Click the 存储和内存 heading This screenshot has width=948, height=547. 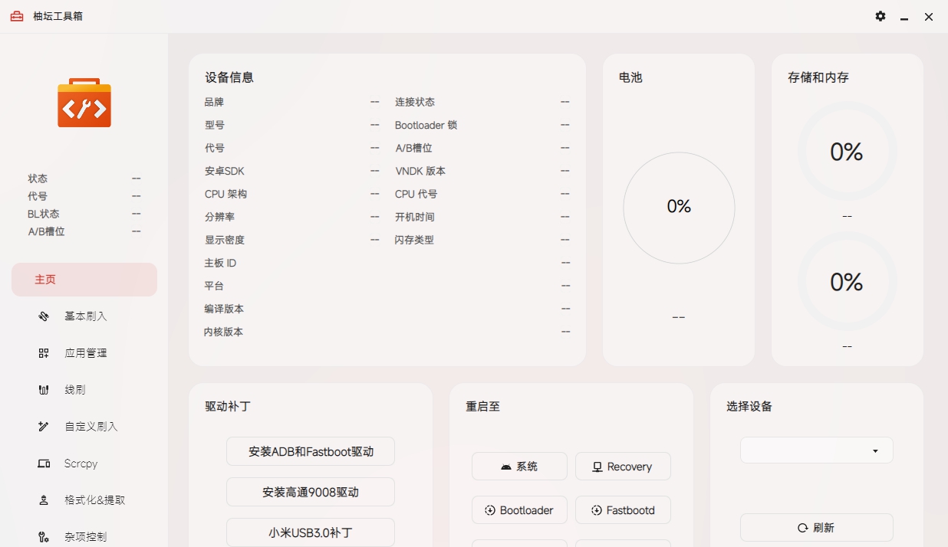tap(818, 77)
